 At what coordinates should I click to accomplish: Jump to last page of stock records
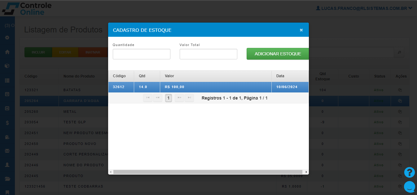[189, 98]
